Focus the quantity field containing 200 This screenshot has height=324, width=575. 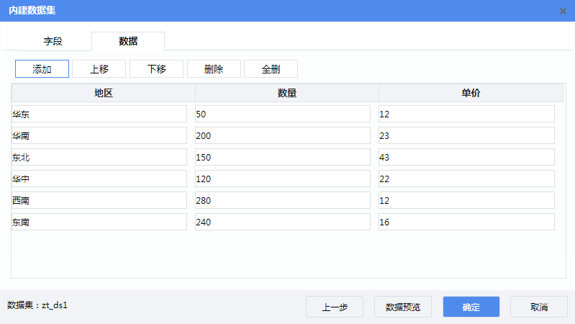[x=283, y=135]
